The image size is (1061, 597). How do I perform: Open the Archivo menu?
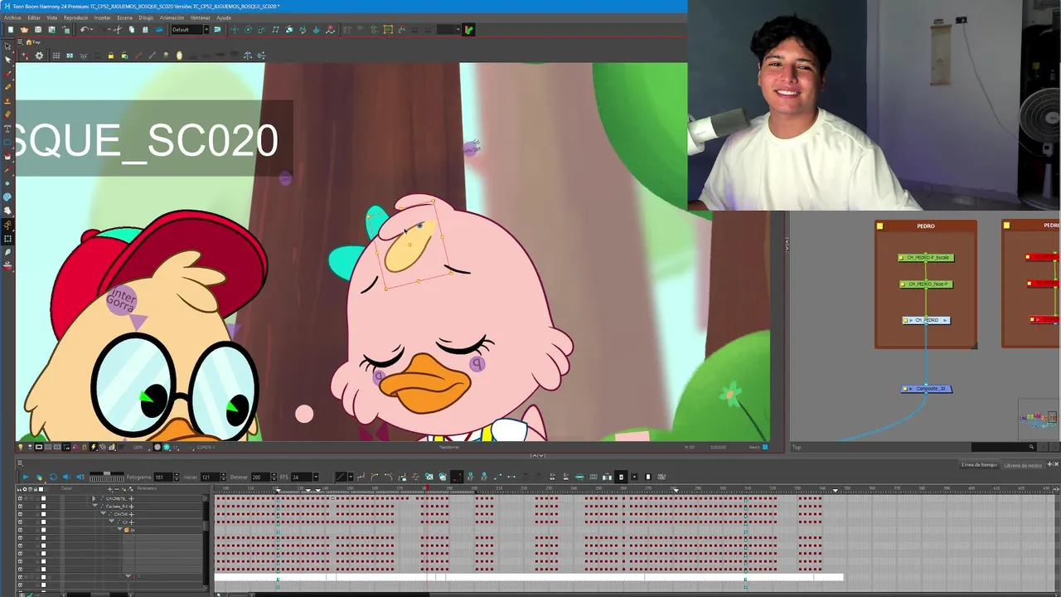12,17
